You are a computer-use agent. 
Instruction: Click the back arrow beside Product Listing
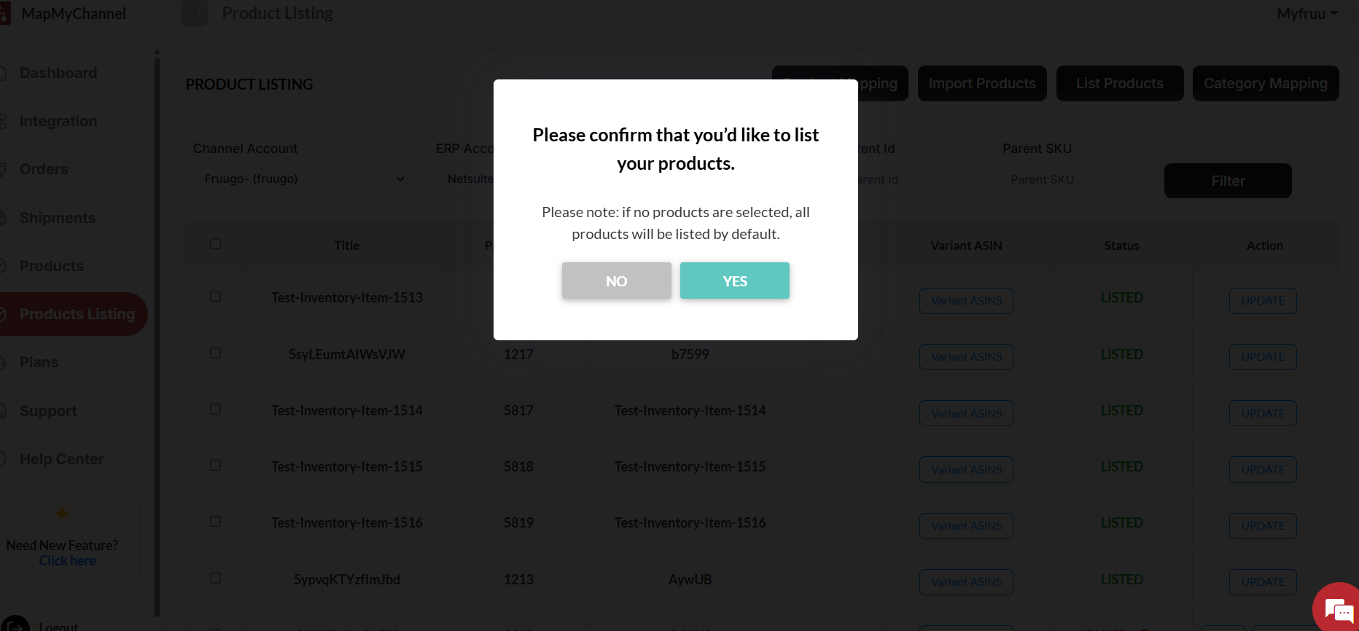click(x=195, y=14)
